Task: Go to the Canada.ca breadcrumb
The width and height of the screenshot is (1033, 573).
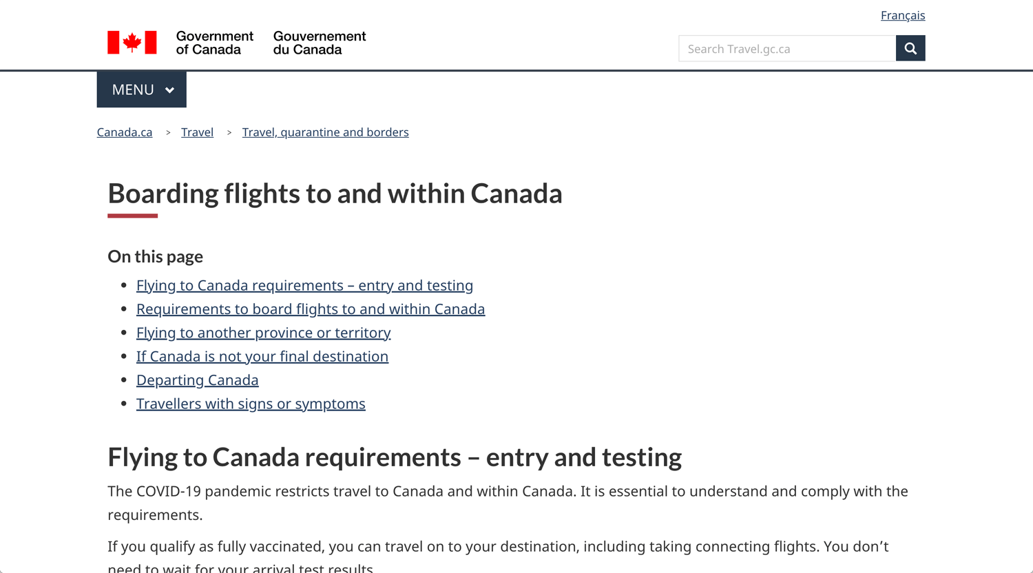Action: click(125, 132)
